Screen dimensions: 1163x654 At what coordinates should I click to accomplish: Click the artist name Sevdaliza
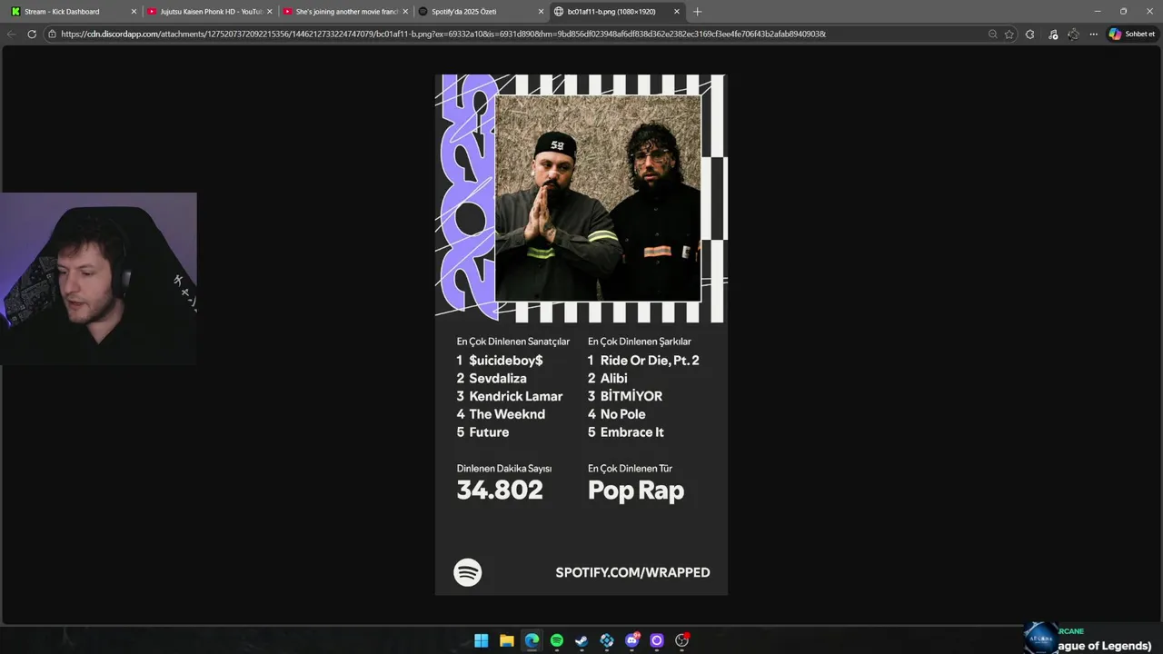[498, 379]
